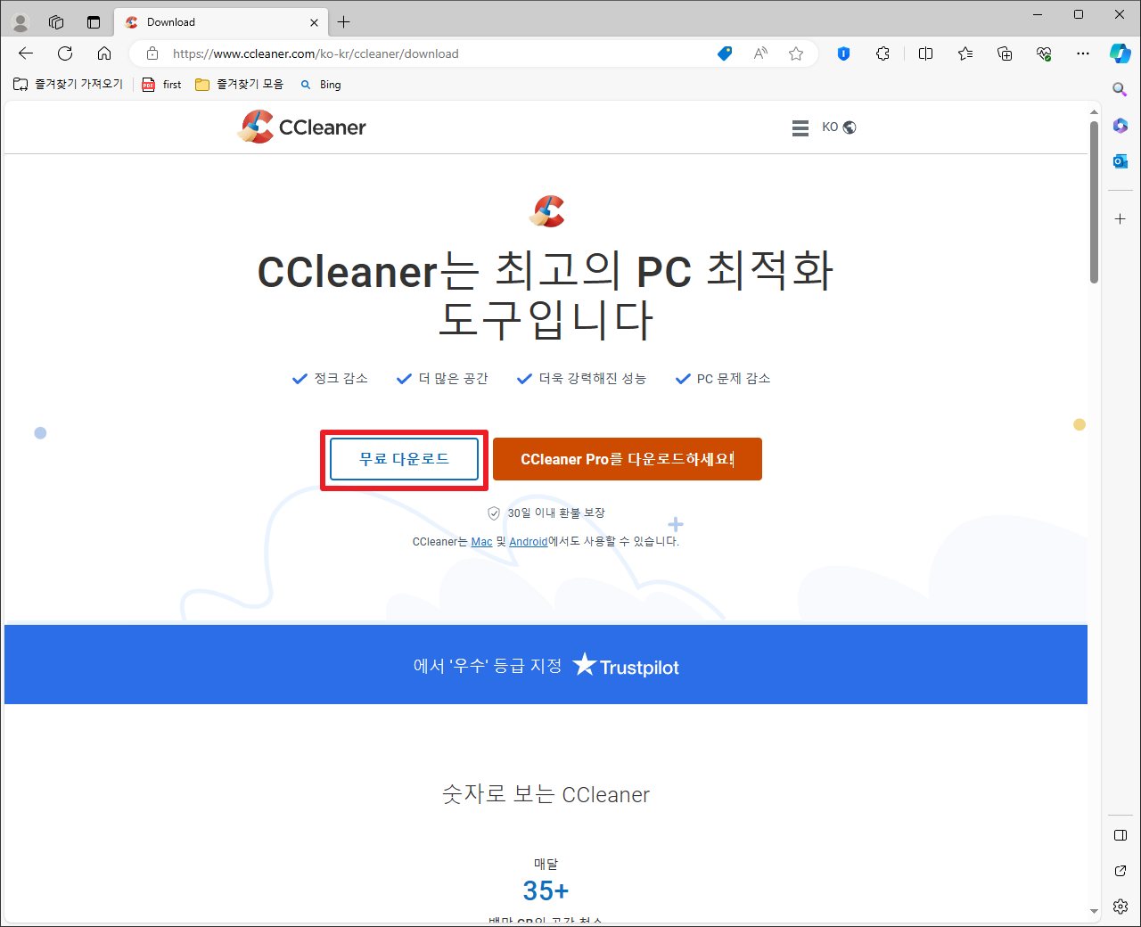Open the tab actions menu icon
Image resolution: width=1141 pixels, height=927 pixels.
coord(94,22)
